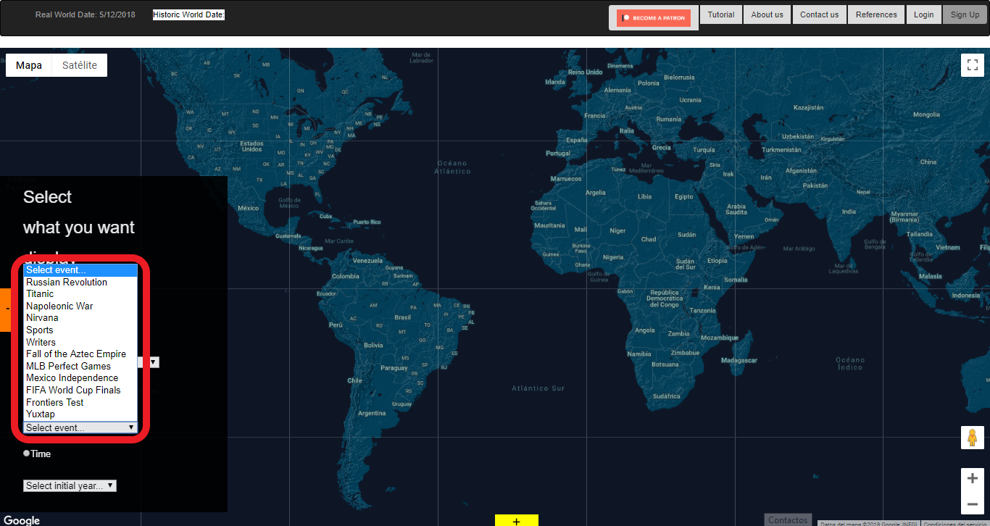Choose Frontiers Test option
990x526 pixels.
80,402
